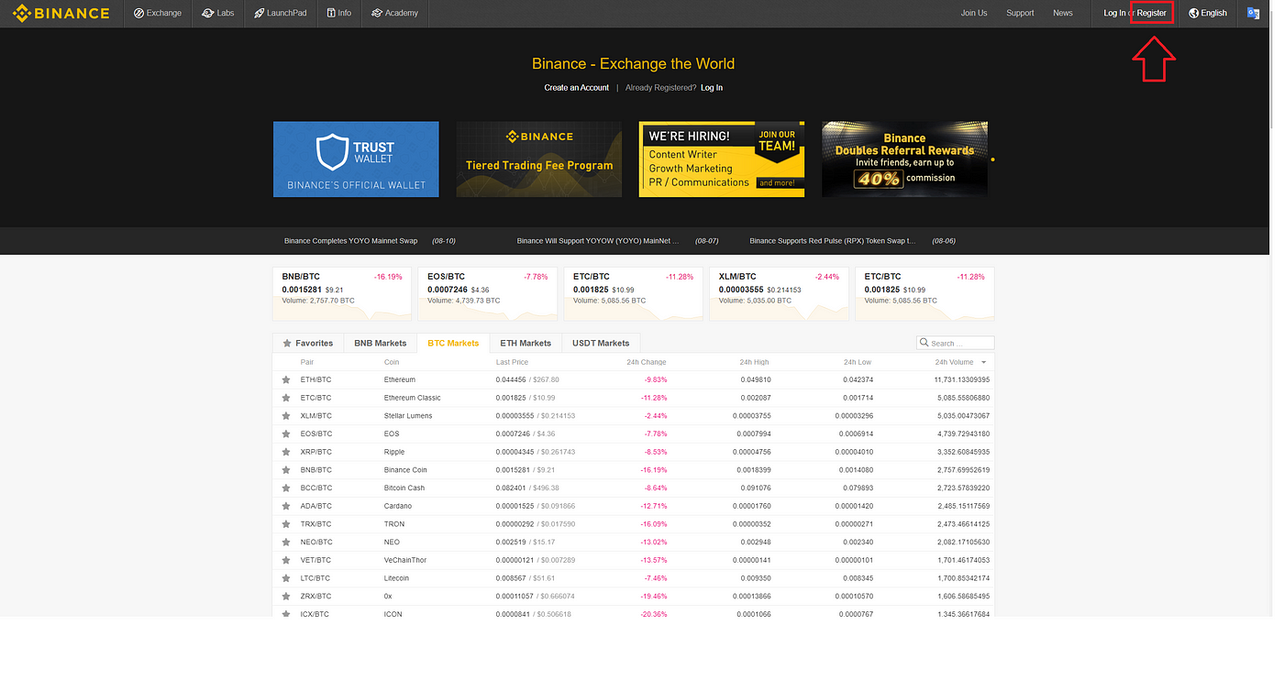Open the XLM/BTC ticker card
This screenshot has height=691, width=1284.
point(779,293)
